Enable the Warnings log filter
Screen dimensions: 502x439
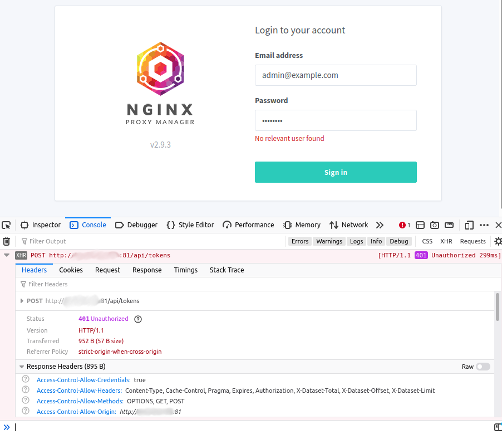click(x=329, y=241)
